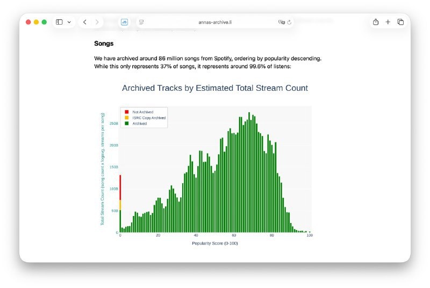Click the yellow ISRC Copy Archived swatch
430x288 pixels.
(127, 118)
